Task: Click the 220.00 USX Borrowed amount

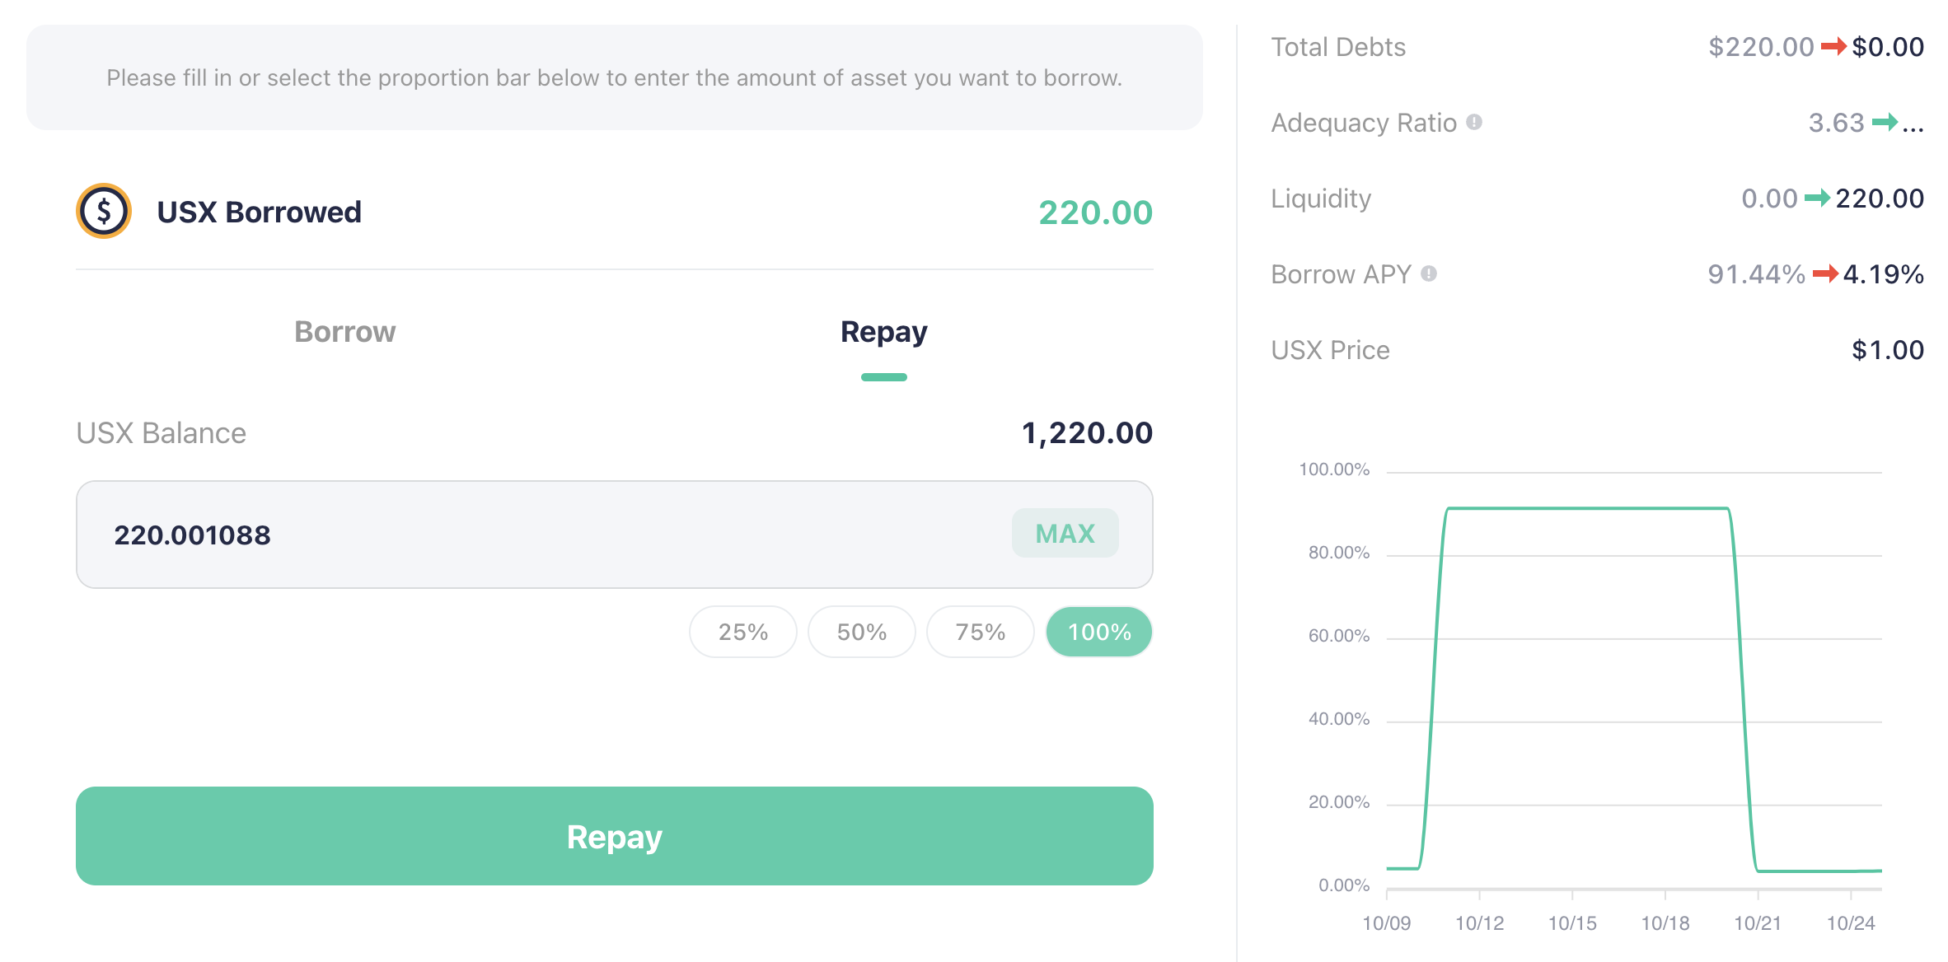Action: (x=1094, y=212)
